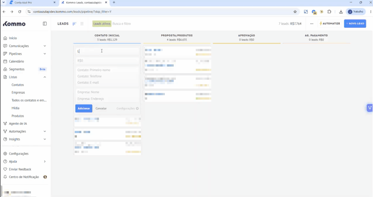Collapse the sidebar panel icon next to the Kommo logo

pyautogui.click(x=45, y=23)
